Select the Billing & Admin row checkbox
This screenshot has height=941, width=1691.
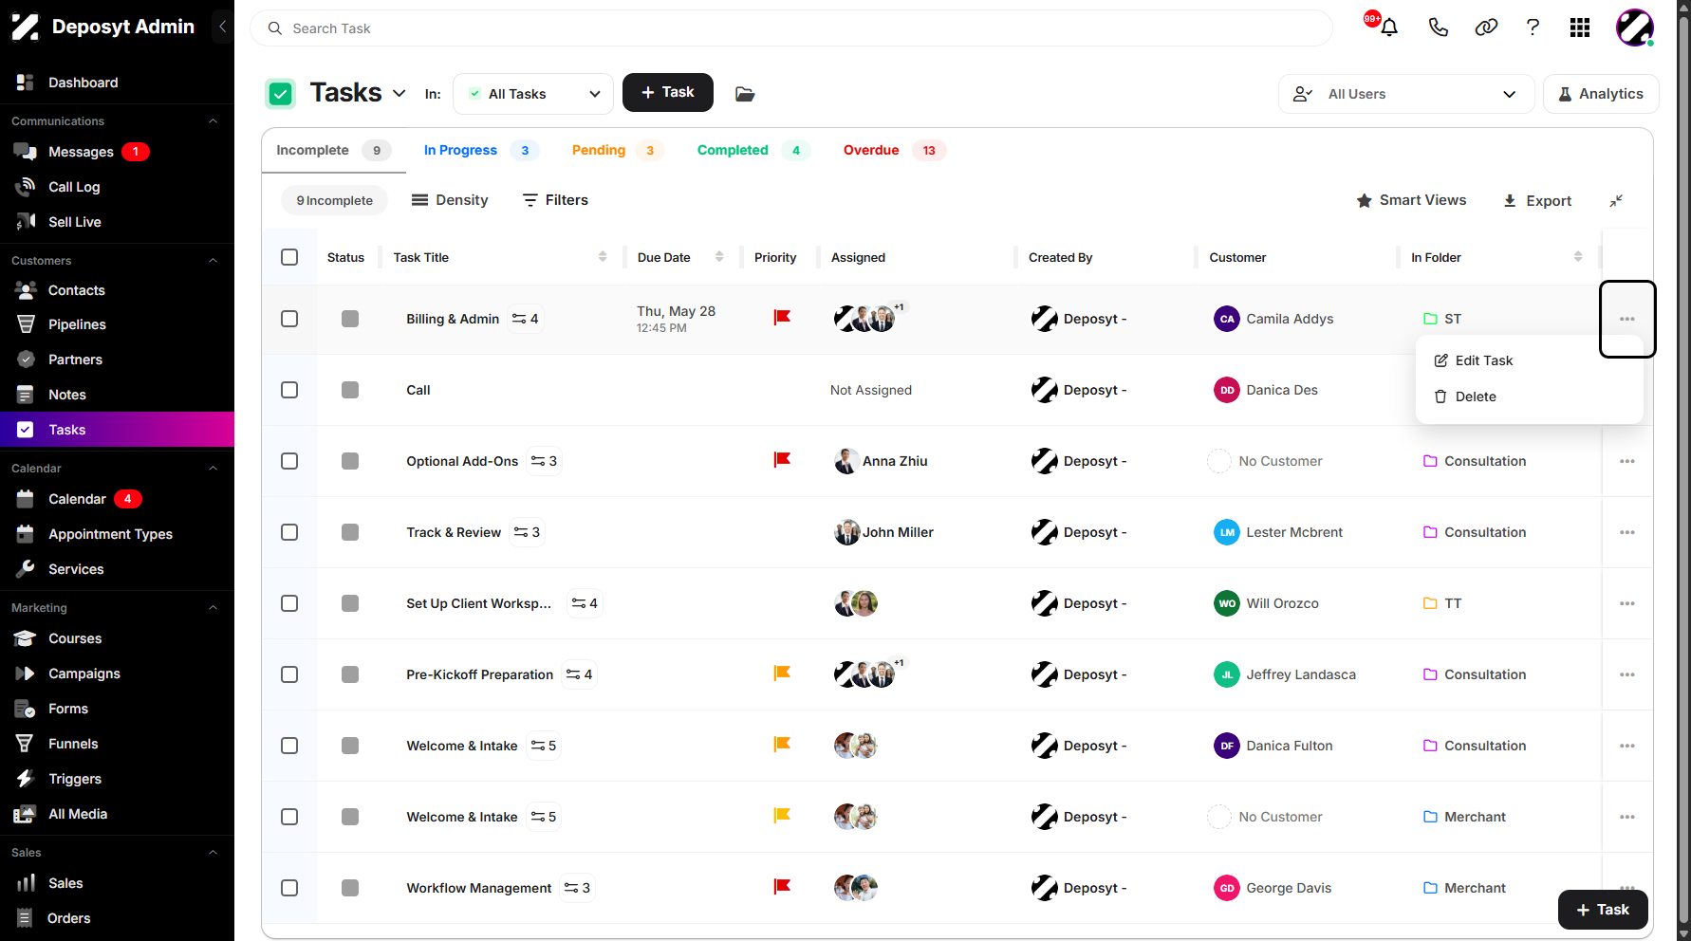(289, 319)
